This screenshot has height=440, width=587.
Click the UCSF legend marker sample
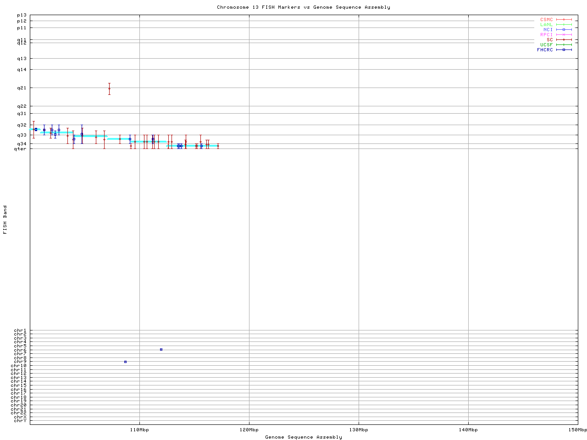click(564, 44)
